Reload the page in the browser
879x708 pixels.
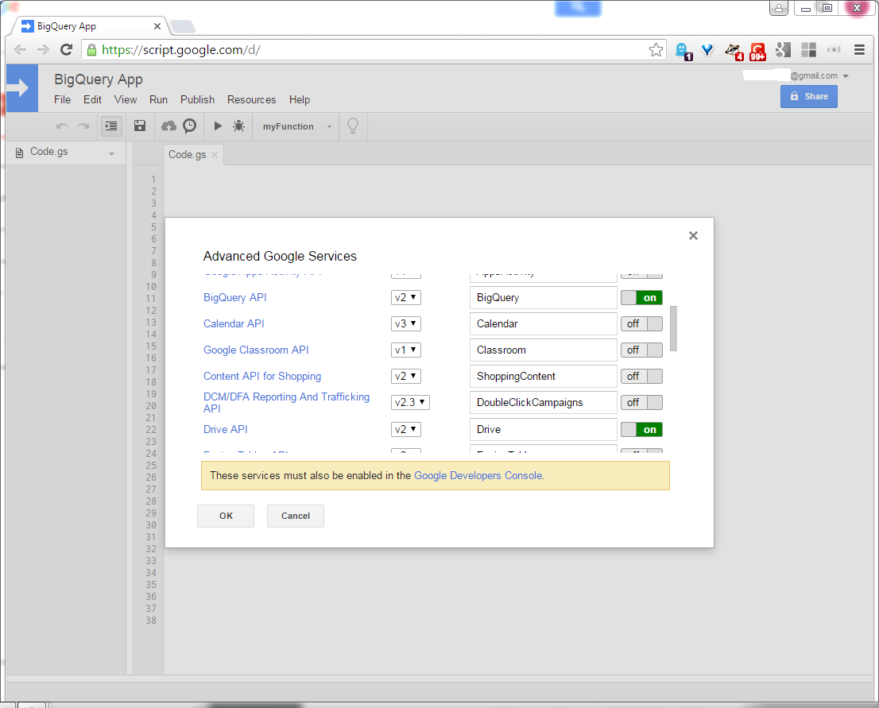point(66,49)
